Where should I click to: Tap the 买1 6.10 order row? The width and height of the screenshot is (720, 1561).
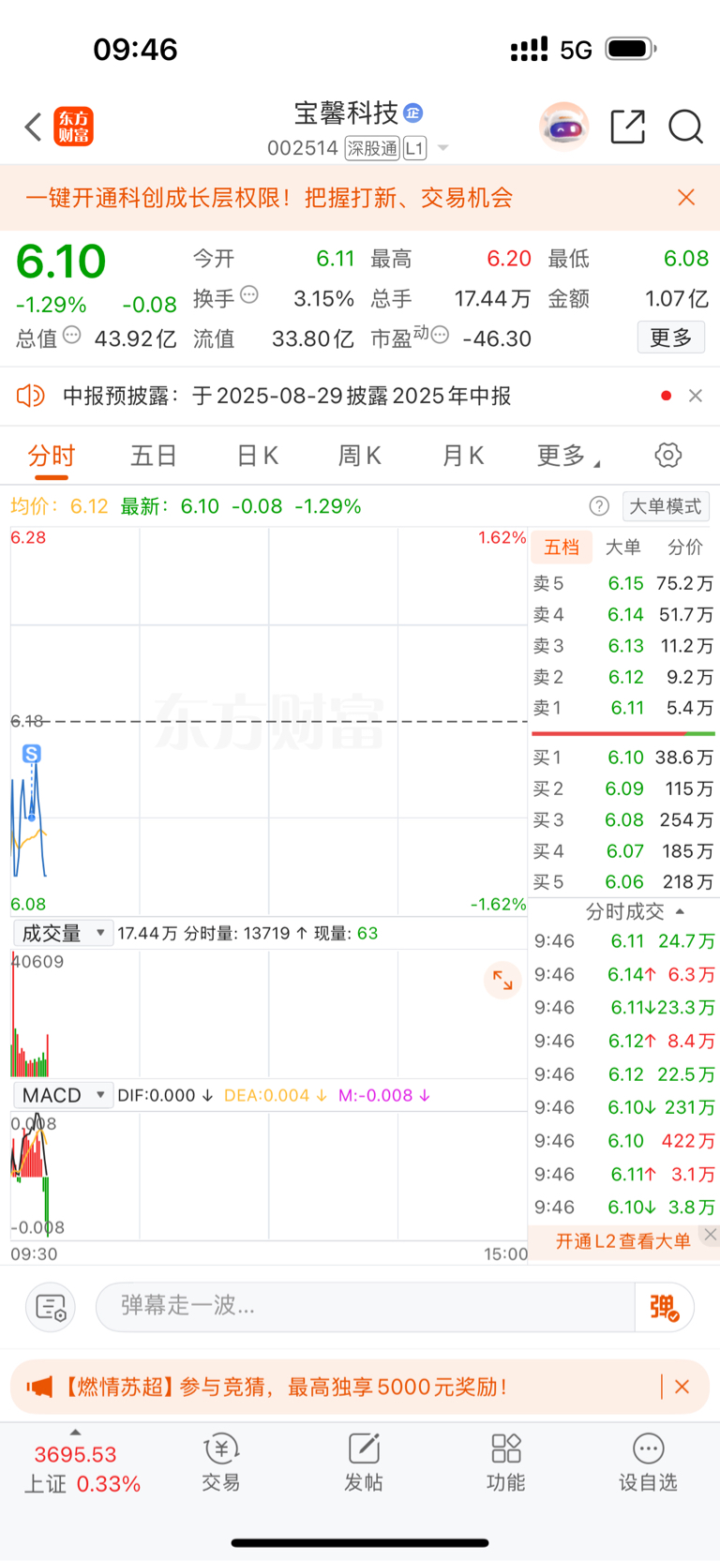pos(623,758)
